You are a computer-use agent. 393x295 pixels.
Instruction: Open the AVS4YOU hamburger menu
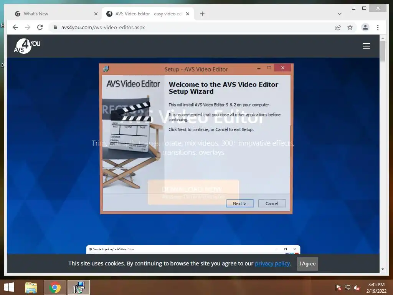coord(366,46)
